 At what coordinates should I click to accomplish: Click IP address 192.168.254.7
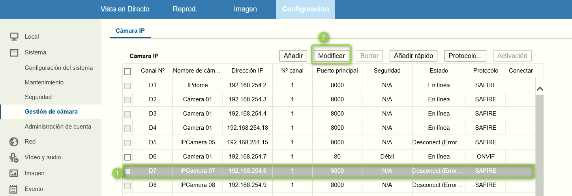tap(248, 157)
